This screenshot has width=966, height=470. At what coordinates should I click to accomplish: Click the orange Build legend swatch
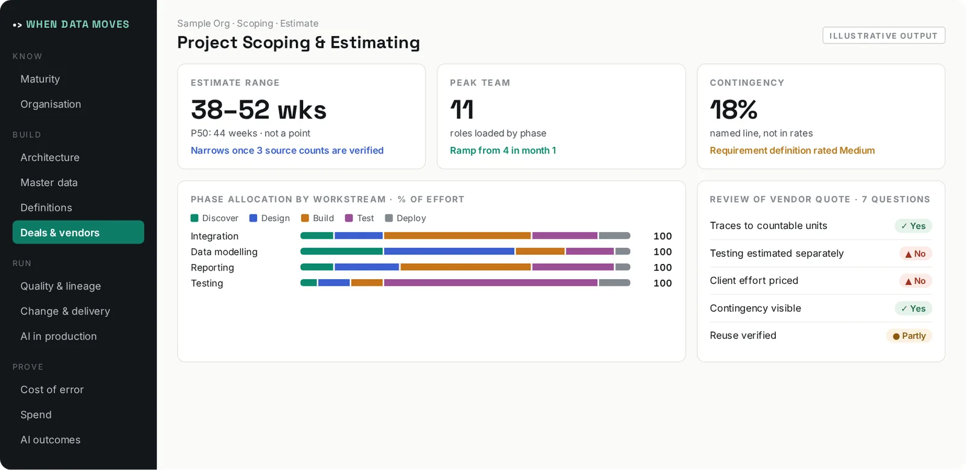(x=305, y=218)
